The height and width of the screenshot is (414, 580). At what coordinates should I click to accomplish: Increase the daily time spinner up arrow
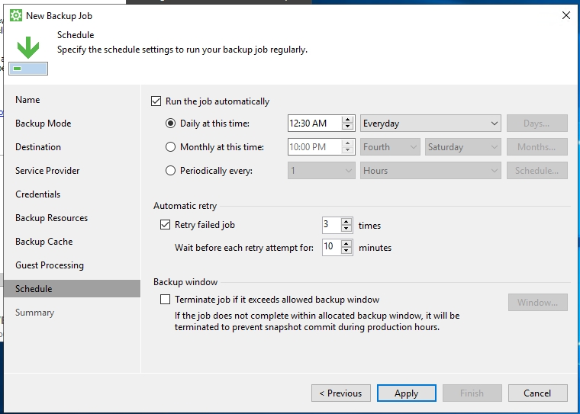click(348, 120)
